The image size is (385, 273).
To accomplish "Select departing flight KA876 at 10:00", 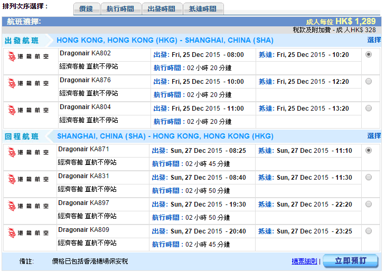I will pyautogui.click(x=368, y=81).
